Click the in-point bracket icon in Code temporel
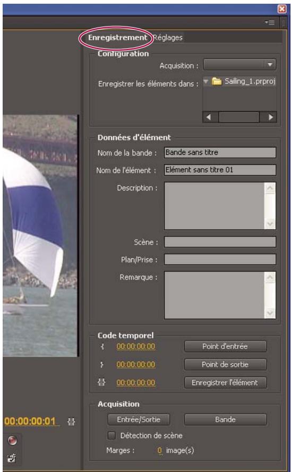 [x=102, y=346]
